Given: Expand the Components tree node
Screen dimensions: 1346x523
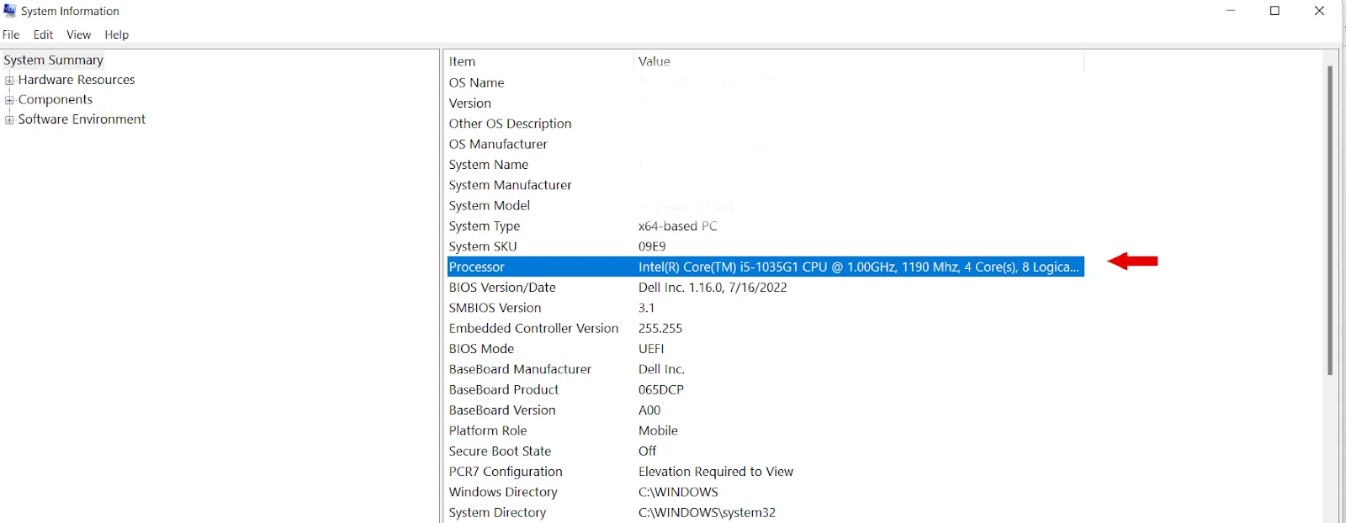Looking at the screenshot, I should pos(9,100).
